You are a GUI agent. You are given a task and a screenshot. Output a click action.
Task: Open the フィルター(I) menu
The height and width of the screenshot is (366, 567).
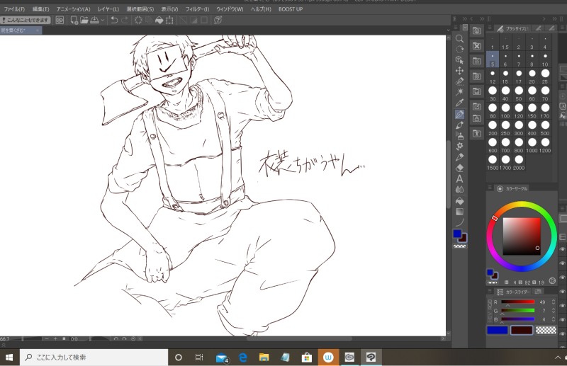(197, 9)
